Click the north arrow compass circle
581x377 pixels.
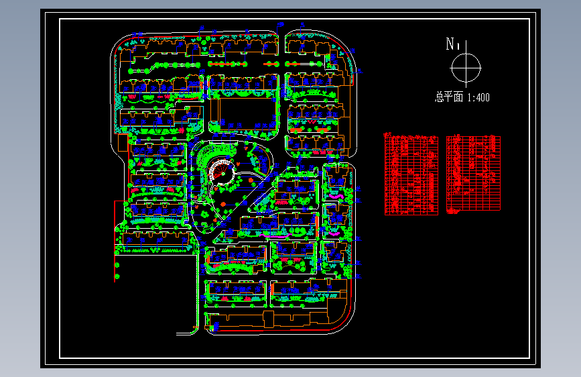[466, 68]
